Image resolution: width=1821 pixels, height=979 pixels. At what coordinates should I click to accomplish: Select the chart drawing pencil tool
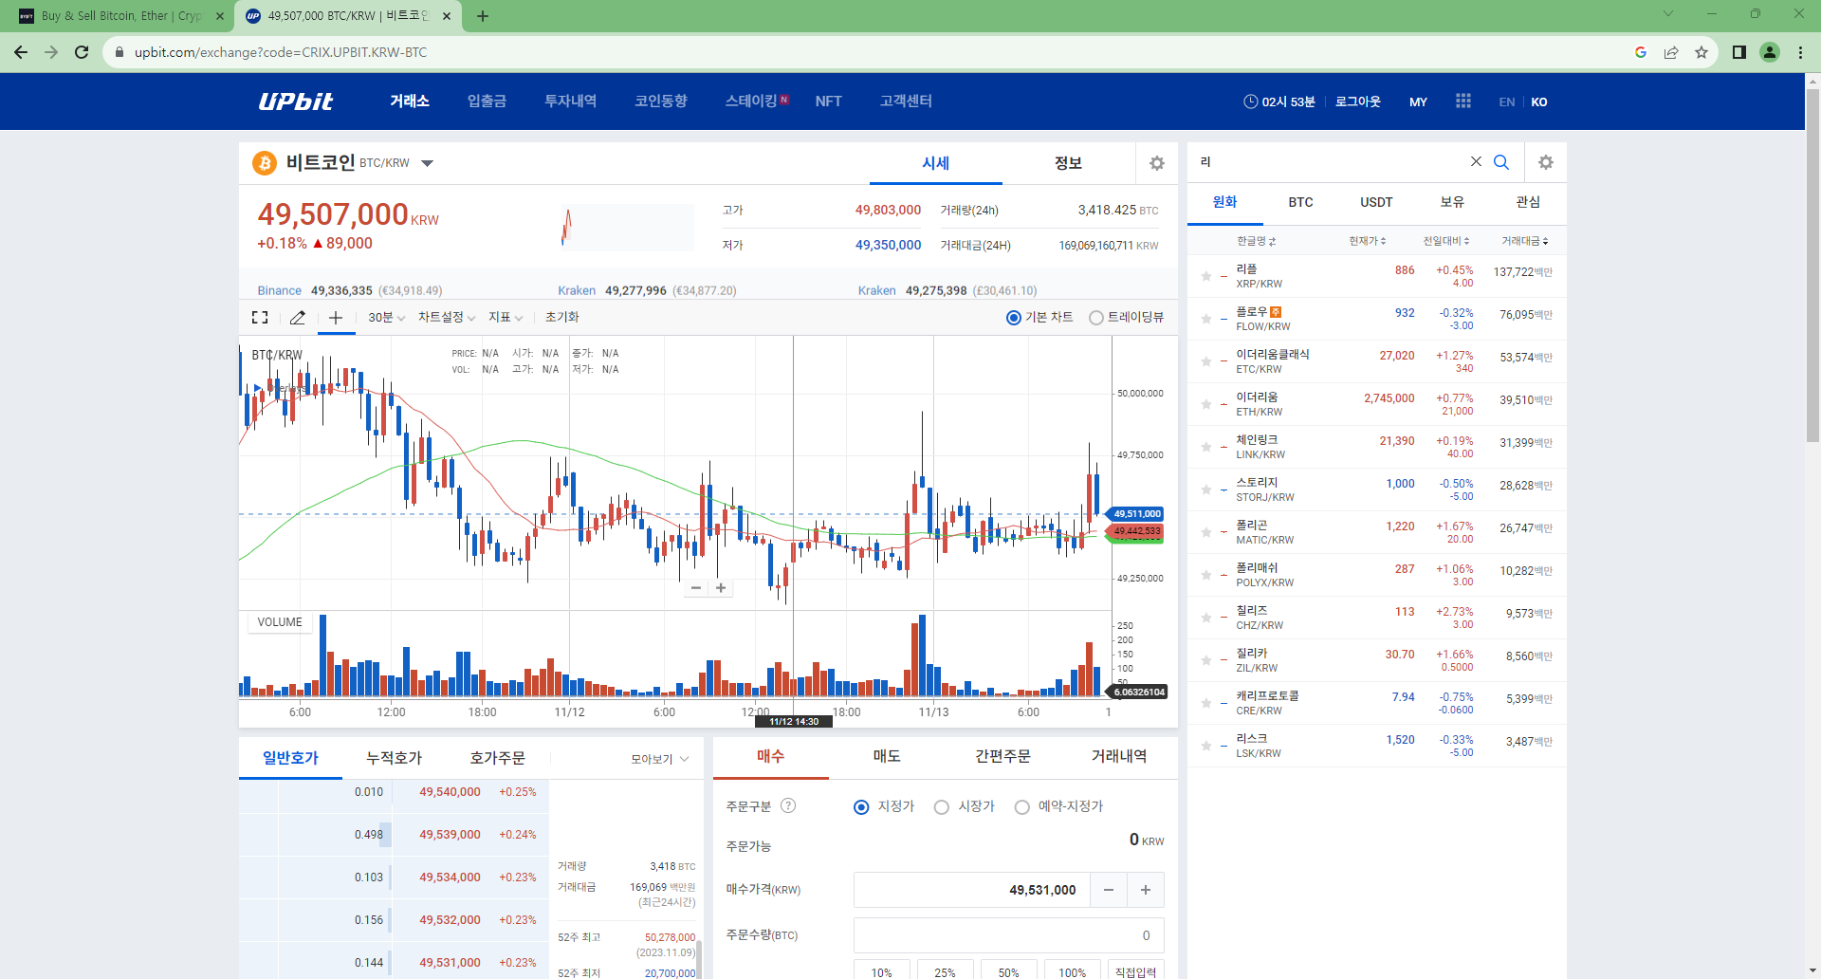coord(298,318)
